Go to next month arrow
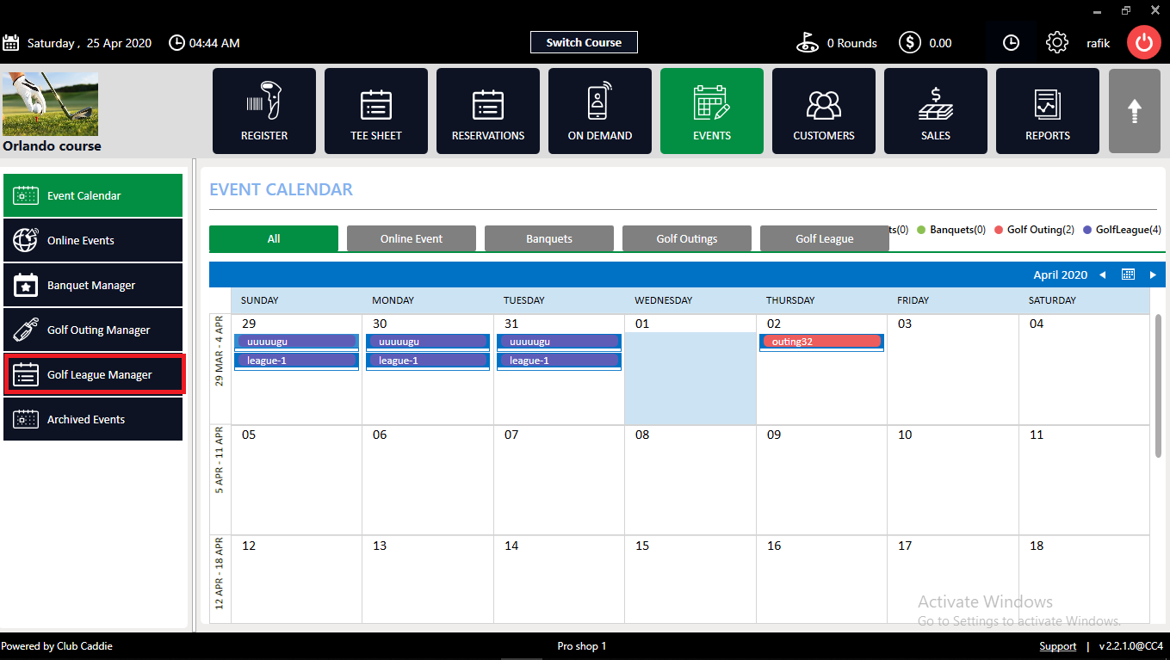The height and width of the screenshot is (660, 1170). pyautogui.click(x=1153, y=274)
